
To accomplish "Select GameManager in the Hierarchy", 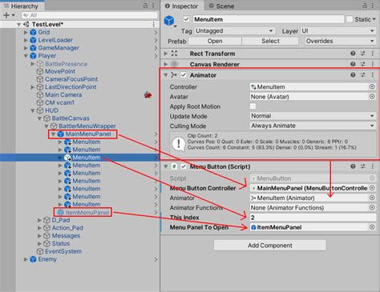I will point(59,48).
